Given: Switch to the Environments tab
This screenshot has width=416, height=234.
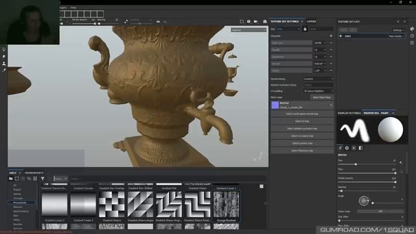Looking at the screenshot, I should pos(34,173).
